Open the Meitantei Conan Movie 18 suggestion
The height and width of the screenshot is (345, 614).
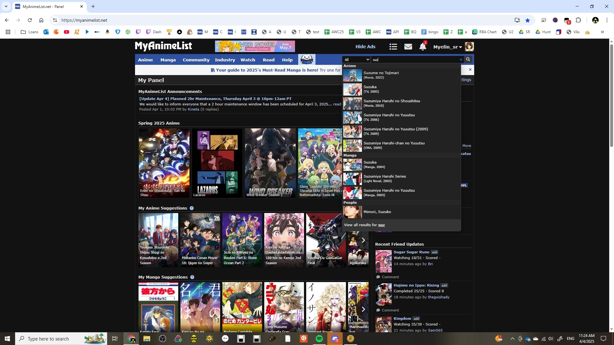click(200, 240)
